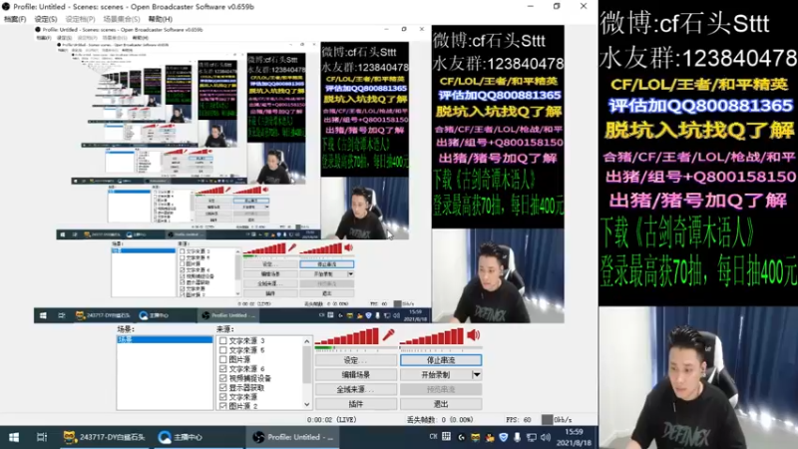The height and width of the screenshot is (449, 798).
Task: Click the 开始录制 button
Action: [436, 375]
